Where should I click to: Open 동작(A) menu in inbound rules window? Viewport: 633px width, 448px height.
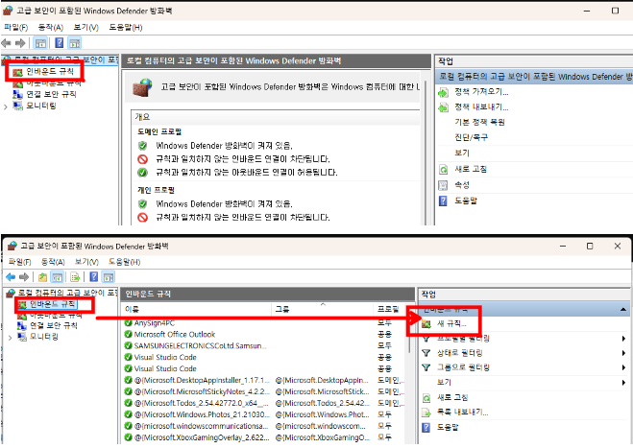53,262
